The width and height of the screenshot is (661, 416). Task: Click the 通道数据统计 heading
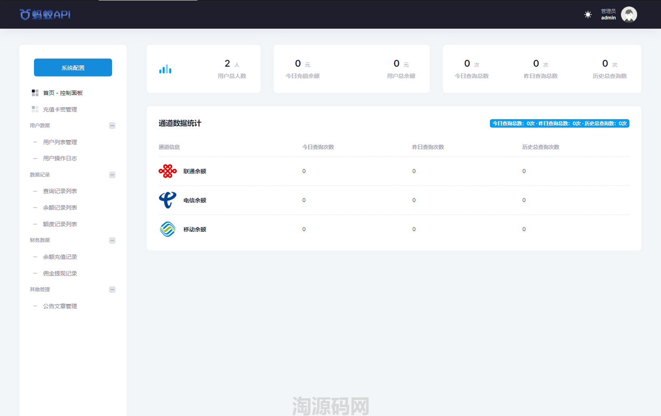(x=180, y=123)
